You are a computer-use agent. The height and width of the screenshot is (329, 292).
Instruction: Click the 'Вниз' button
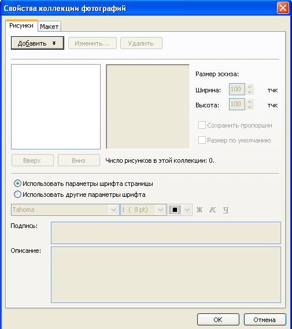(x=79, y=160)
